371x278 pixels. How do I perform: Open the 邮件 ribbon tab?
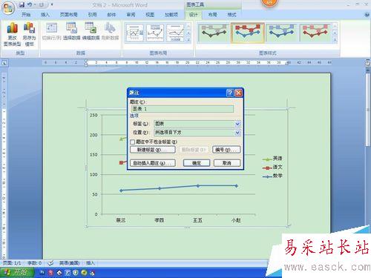click(x=111, y=15)
